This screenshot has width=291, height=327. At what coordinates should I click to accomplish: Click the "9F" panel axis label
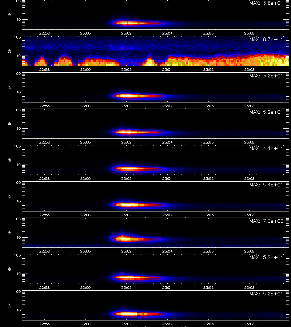pyautogui.click(x=9, y=305)
